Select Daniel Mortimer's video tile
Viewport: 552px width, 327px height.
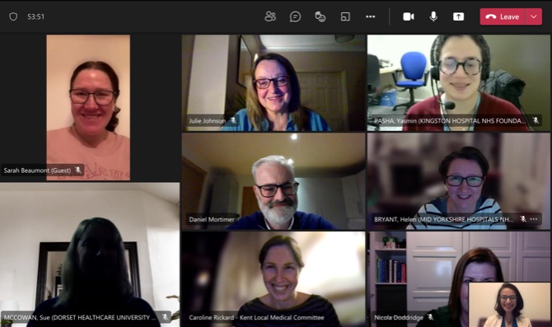(x=274, y=181)
